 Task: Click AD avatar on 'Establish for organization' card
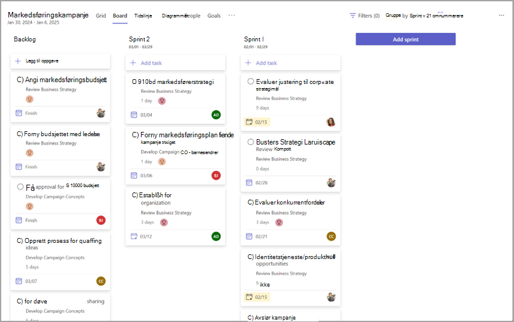pyautogui.click(x=216, y=236)
